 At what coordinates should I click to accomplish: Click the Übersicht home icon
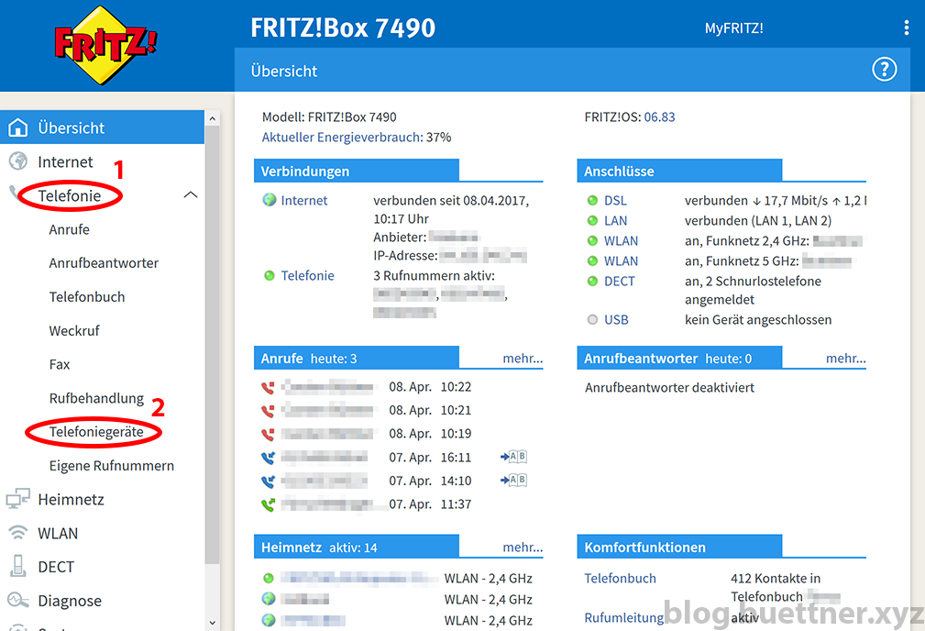click(17, 127)
